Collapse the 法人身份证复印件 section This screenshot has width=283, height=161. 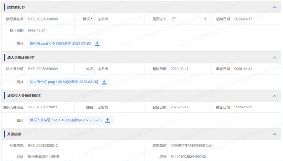pyautogui.click(x=274, y=58)
